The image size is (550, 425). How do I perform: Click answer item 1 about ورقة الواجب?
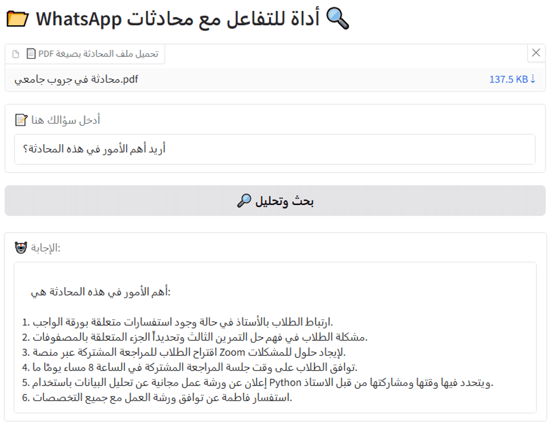pos(181,321)
